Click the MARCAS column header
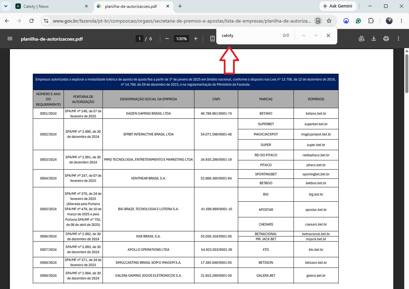This screenshot has height=289, width=409. (x=266, y=99)
